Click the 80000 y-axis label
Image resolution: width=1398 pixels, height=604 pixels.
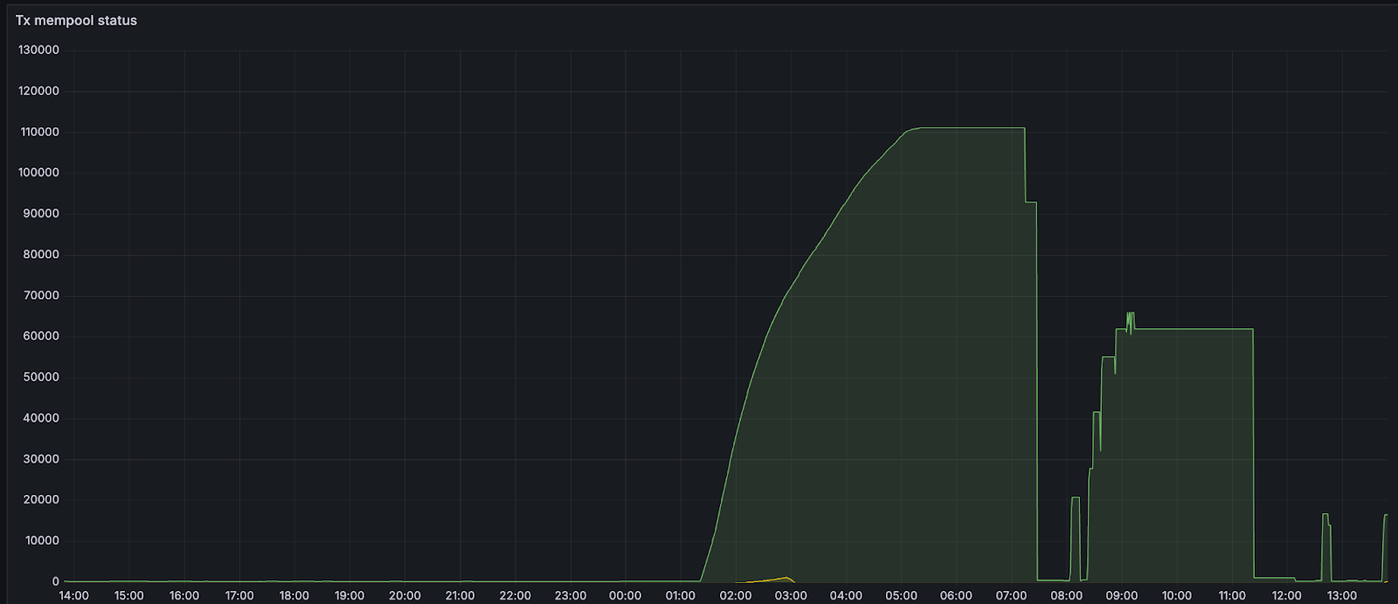(x=42, y=254)
